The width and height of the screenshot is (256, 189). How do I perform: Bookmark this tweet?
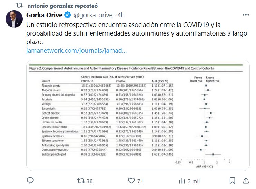(234, 180)
